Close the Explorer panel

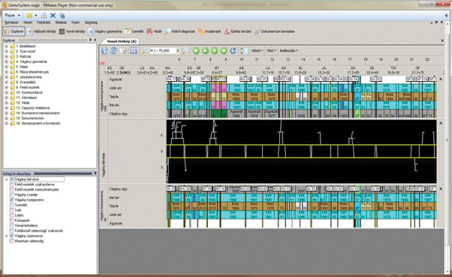(x=95, y=40)
